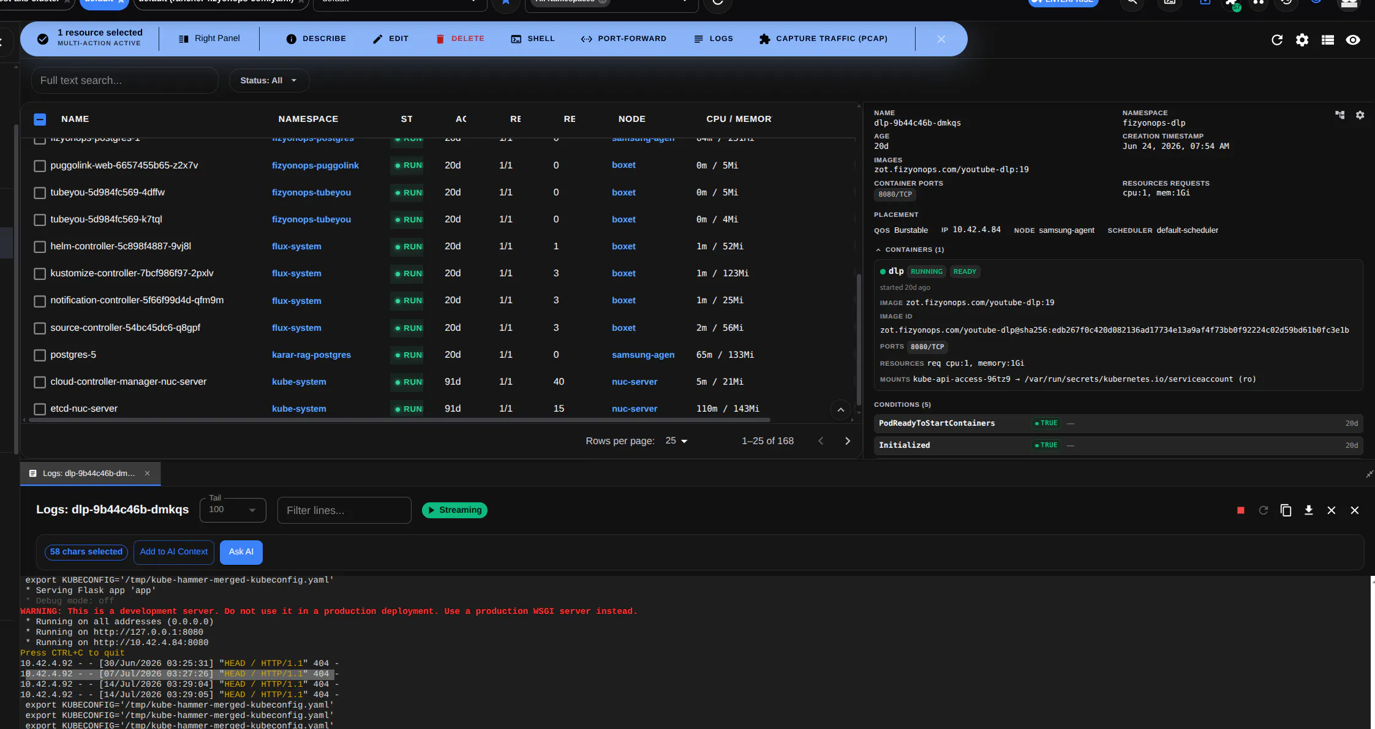Dismiss the multi-action selection bar

coord(941,39)
